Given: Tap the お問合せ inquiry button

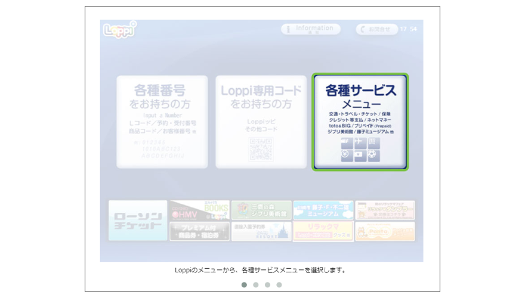Looking at the screenshot, I should tap(376, 29).
